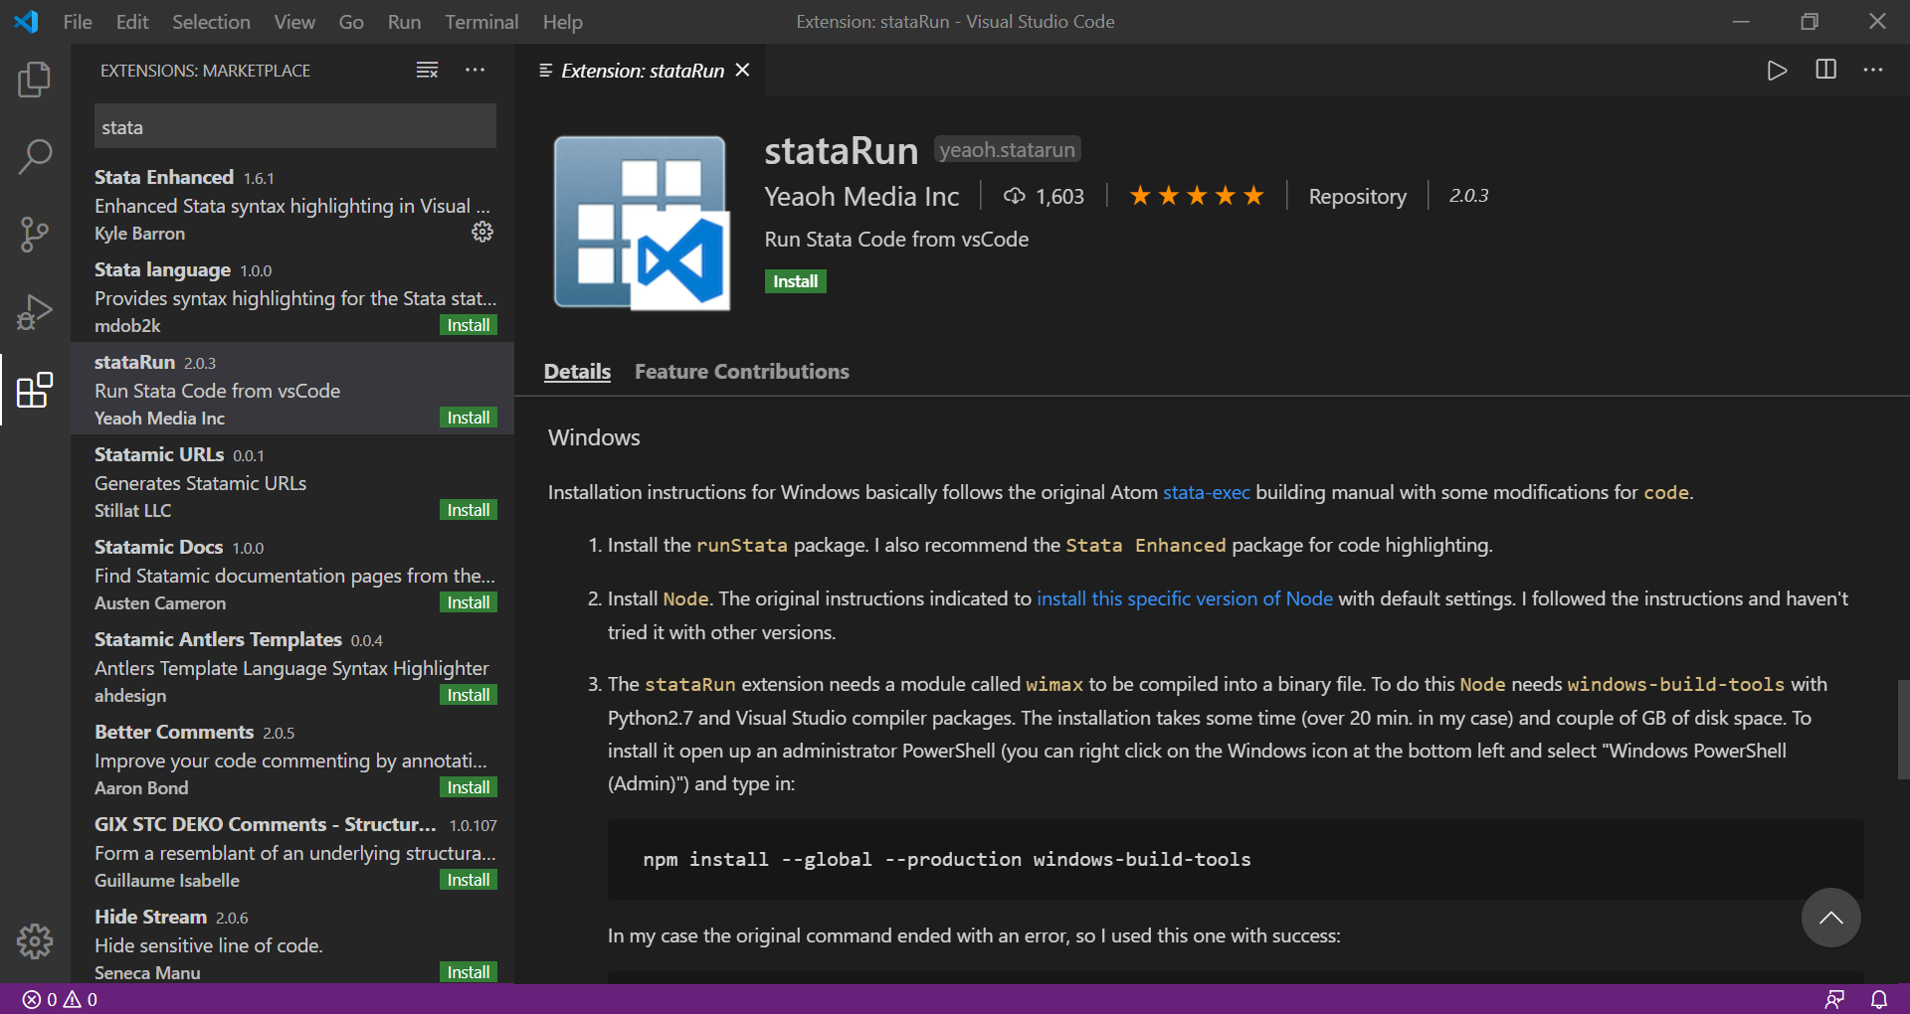Viewport: 1910px width, 1014px height.
Task: Click the scroll-to-top chevron button
Action: click(1830, 918)
